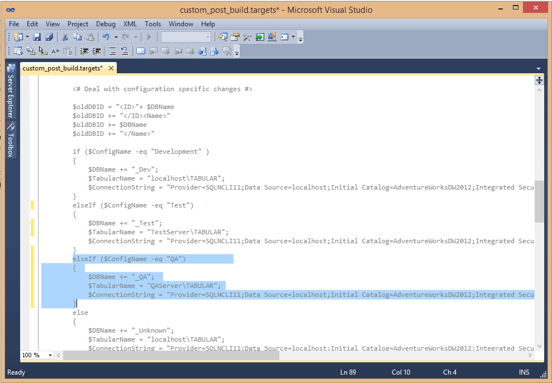Screen dimensions: 552x383
Task: Go to next bookmark in current document
Action: pyautogui.click(x=215, y=51)
